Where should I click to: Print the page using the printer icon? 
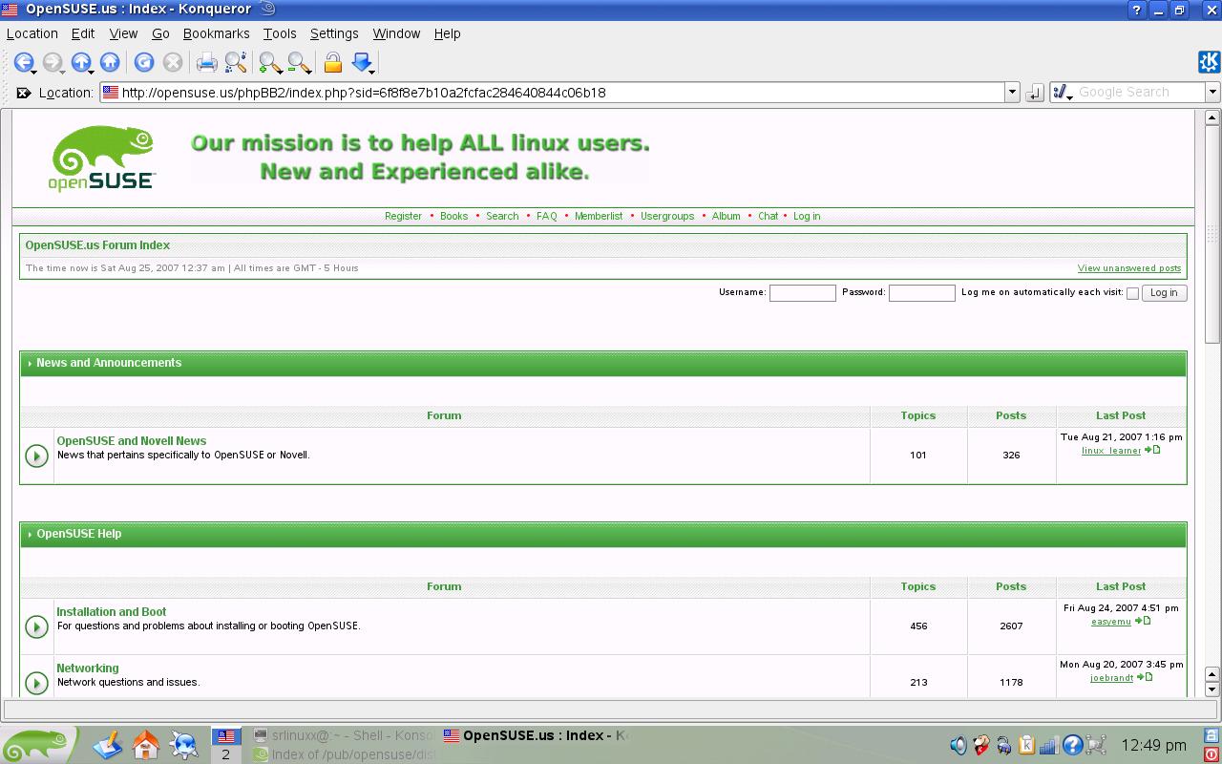pos(206,62)
